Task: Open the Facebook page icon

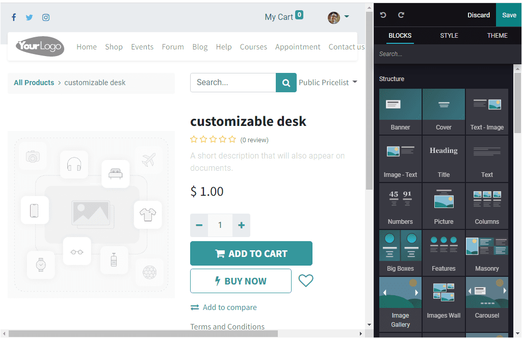Action: 14,17
